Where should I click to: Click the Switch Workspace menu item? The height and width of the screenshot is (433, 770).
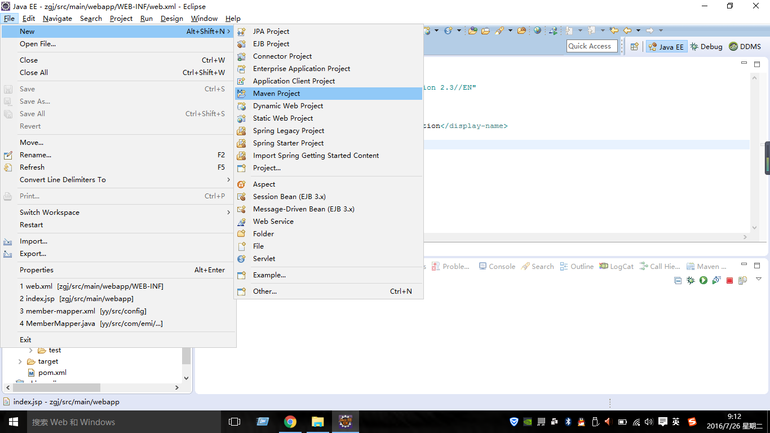[118, 213]
